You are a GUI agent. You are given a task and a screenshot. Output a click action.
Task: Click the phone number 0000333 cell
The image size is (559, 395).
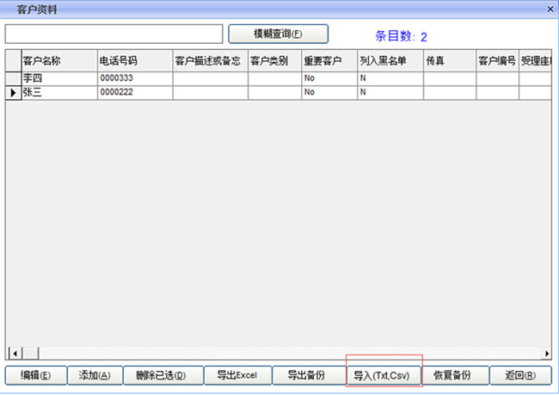point(134,78)
